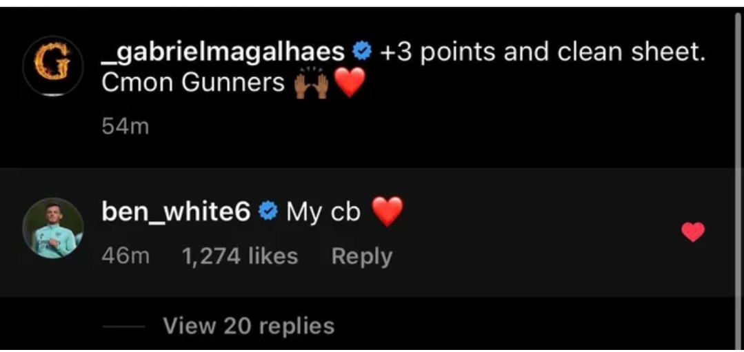Click verified badge beside _gabrielmagalhaes
Viewport: 744px width, 352px height.
(x=363, y=52)
